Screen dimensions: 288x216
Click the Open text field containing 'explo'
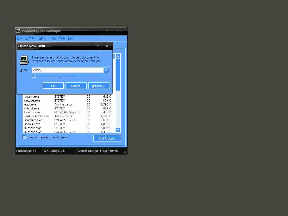pos(67,70)
